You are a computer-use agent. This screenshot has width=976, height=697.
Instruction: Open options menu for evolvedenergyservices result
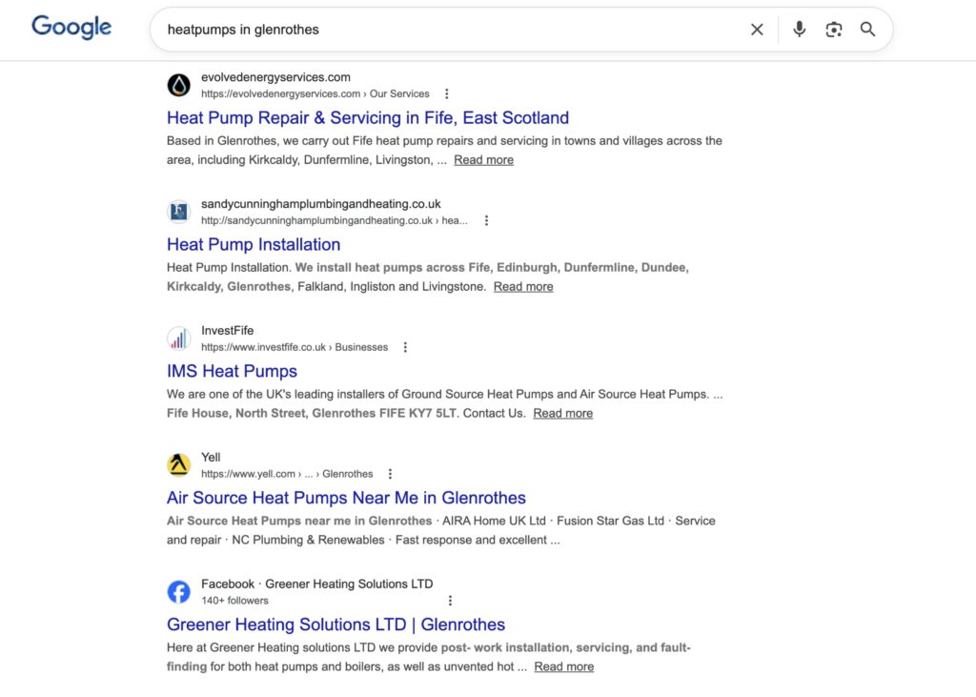pos(446,93)
